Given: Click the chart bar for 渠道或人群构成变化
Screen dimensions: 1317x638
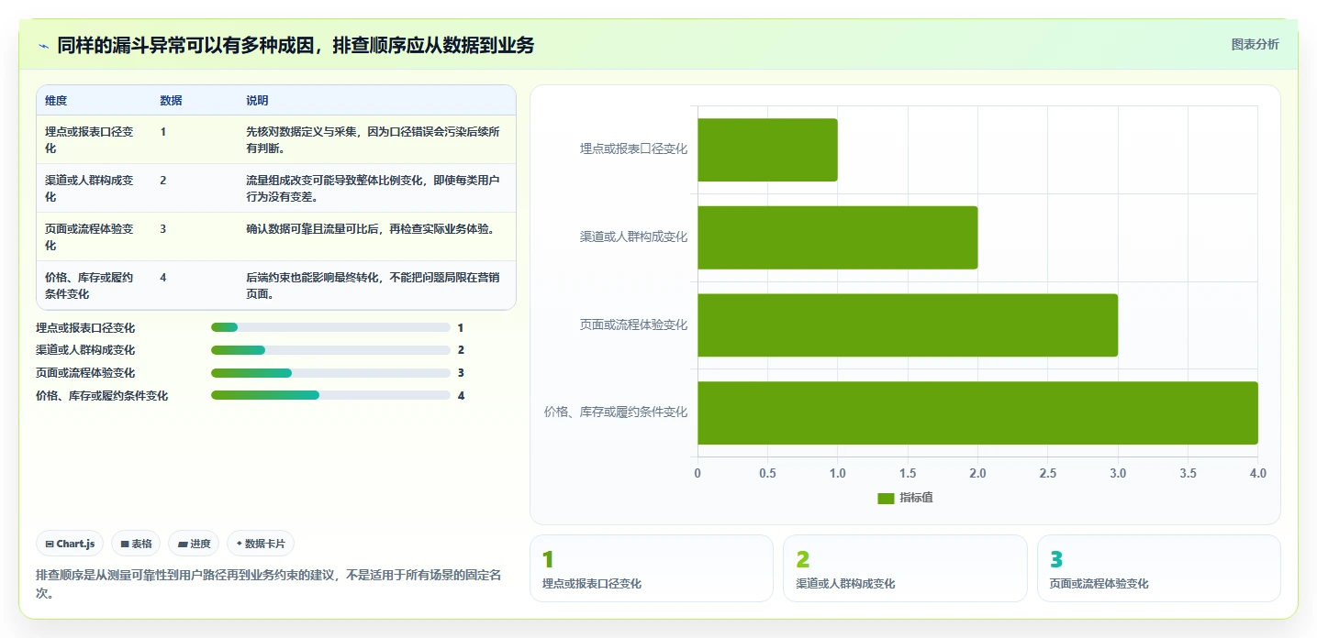Looking at the screenshot, I should point(838,237).
